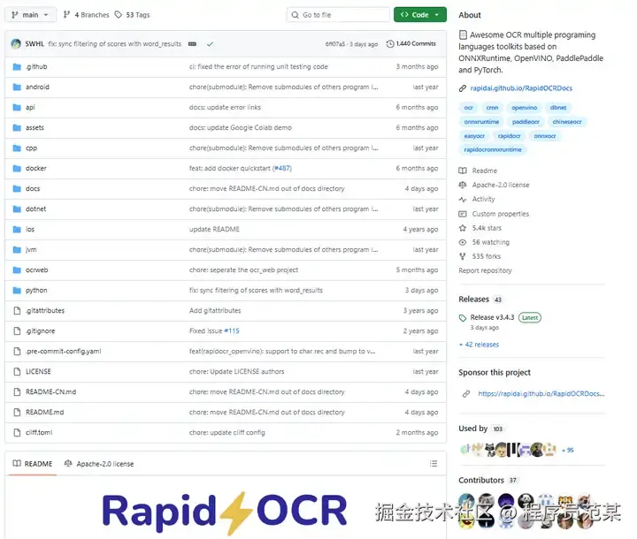Select the chineseocr topic tag

coord(567,122)
